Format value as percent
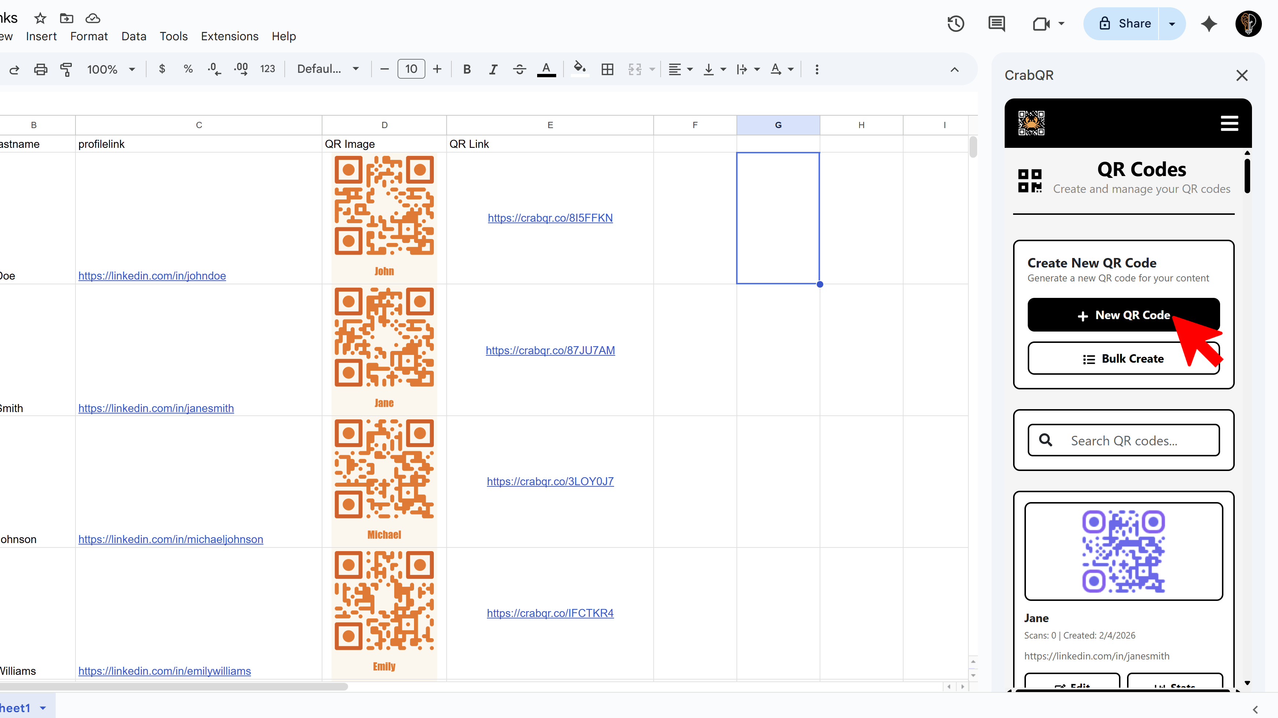This screenshot has width=1278, height=718. (188, 70)
